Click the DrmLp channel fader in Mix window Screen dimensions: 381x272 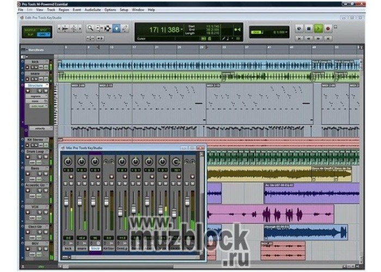pos(120,212)
